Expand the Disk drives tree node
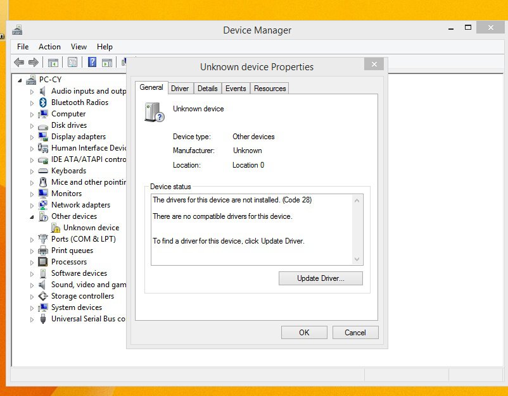 [x=33, y=125]
